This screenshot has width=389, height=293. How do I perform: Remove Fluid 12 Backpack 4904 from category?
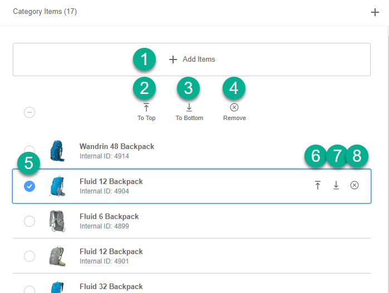coord(354,185)
